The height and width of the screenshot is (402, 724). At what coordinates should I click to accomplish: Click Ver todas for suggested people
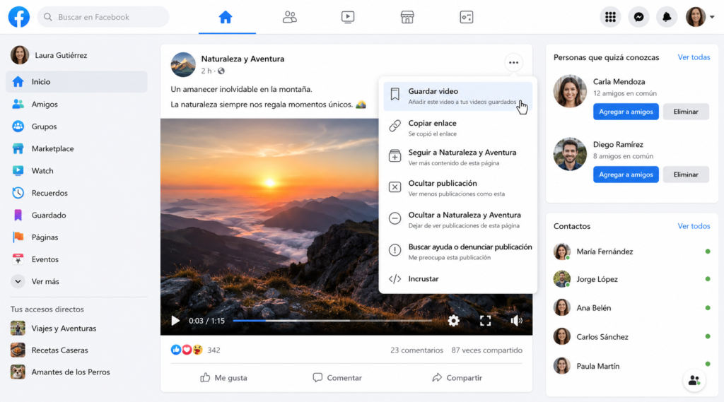694,57
